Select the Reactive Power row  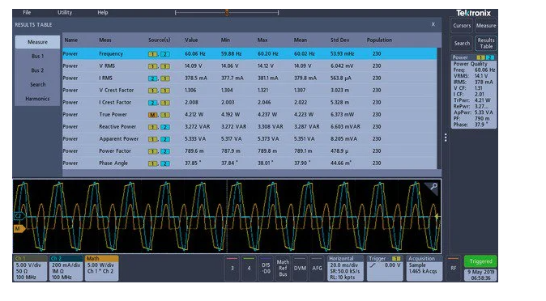tap(250, 127)
